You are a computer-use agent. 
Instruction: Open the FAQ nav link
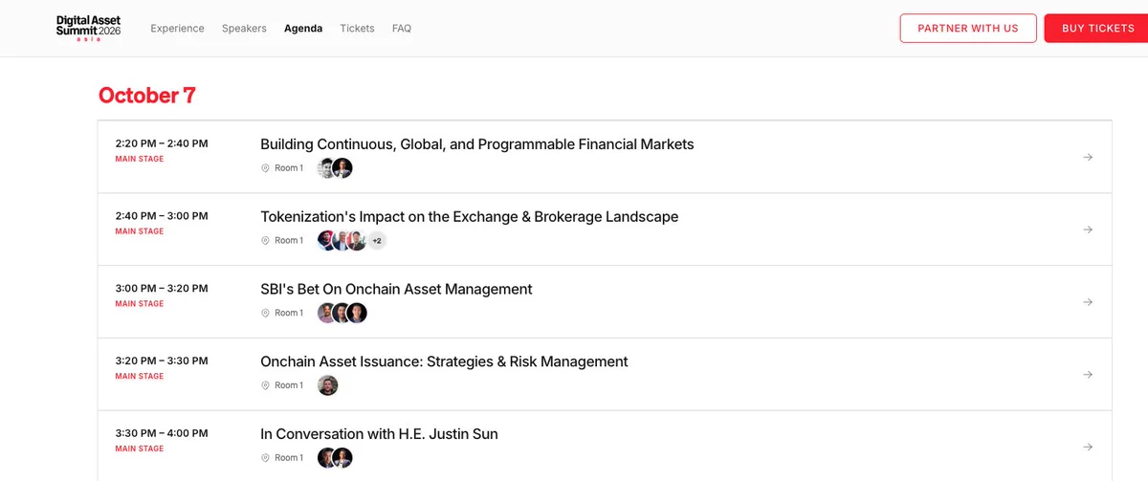[402, 29]
